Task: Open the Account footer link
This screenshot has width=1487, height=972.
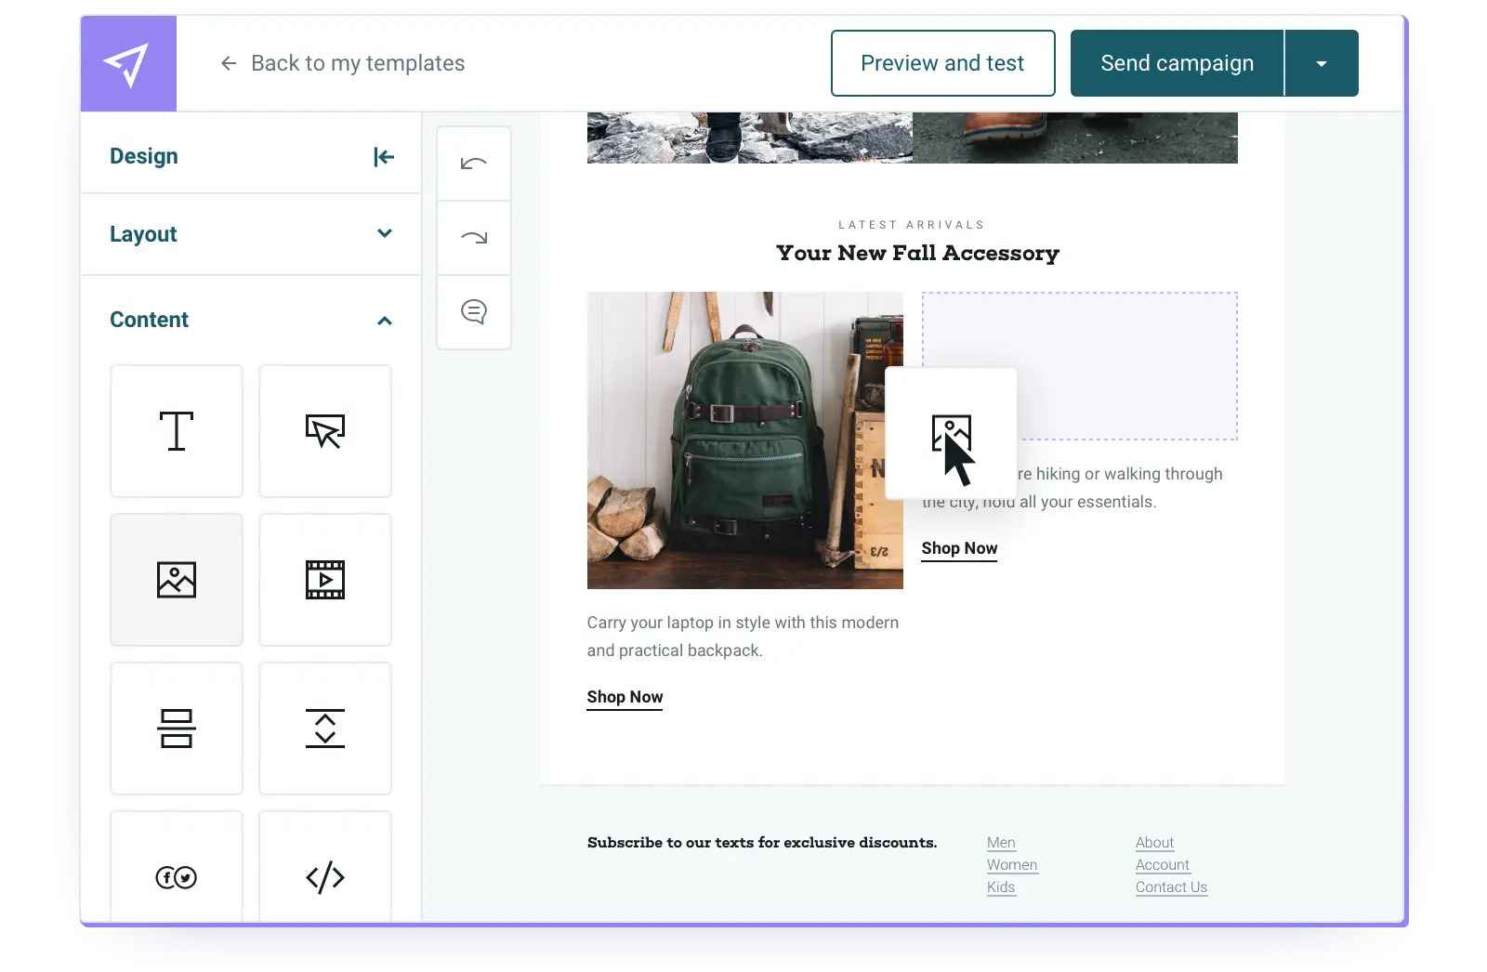Action: click(x=1162, y=865)
